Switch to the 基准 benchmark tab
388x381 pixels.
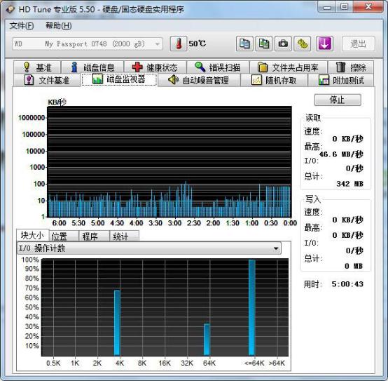(37, 67)
